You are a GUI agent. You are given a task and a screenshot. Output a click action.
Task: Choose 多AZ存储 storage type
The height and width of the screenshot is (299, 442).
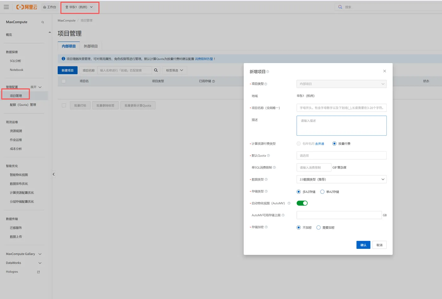coord(299,192)
